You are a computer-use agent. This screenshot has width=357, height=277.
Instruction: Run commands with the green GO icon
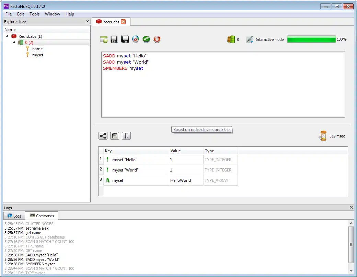click(146, 39)
